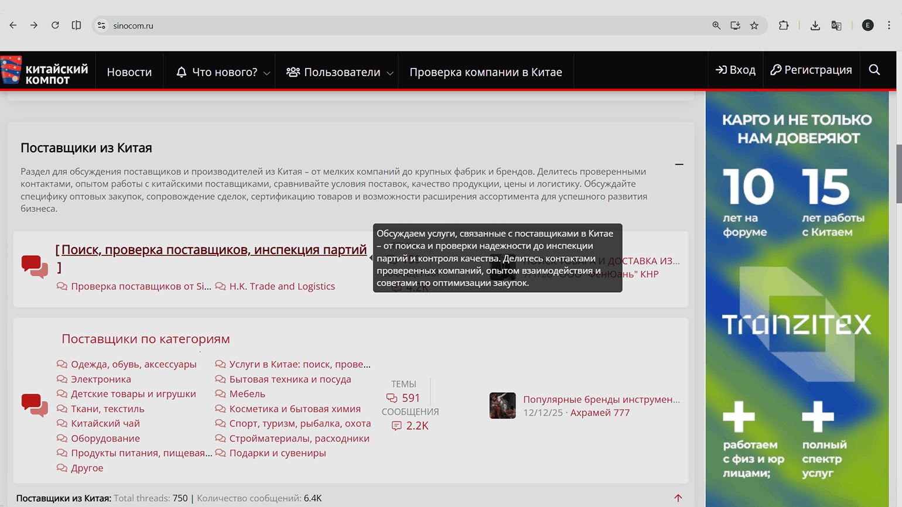Click the Регистрация button
This screenshot has height=507, width=902.
coord(811,70)
